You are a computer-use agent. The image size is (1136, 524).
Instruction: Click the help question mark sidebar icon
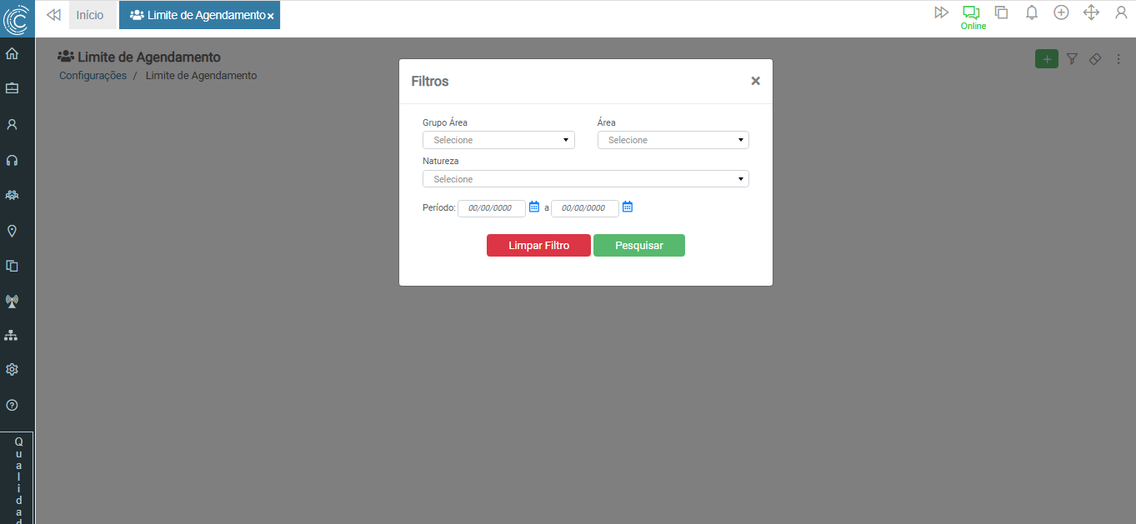(12, 406)
